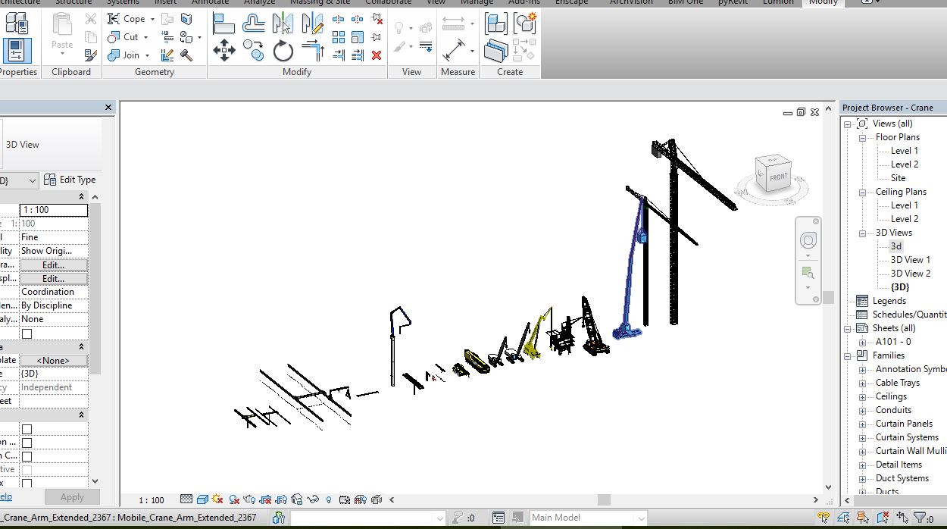Open the Modify ribbon tab
The width and height of the screenshot is (947, 529).
[823, 2]
